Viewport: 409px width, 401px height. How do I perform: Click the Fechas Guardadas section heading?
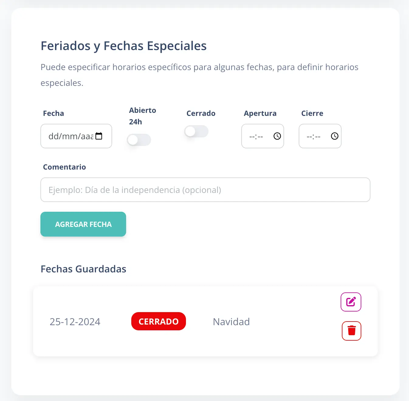click(x=84, y=269)
